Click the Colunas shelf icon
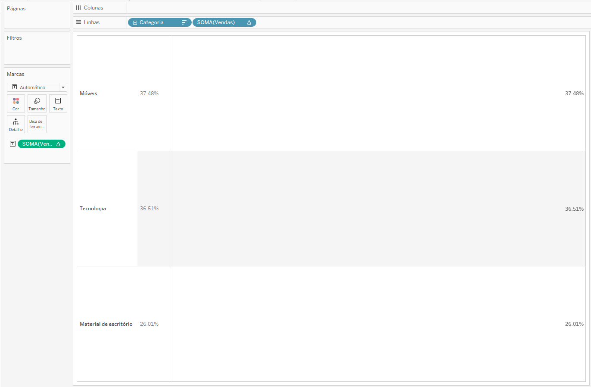591x387 pixels. point(78,8)
